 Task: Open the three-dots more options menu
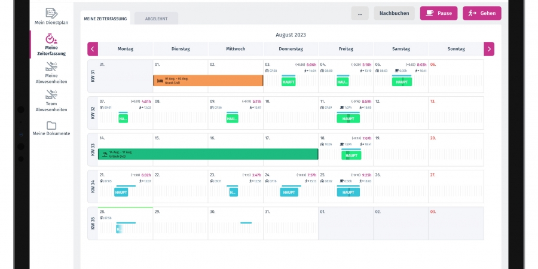pos(359,13)
